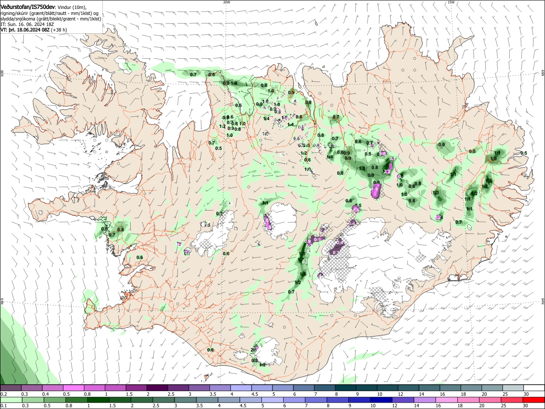The image size is (545, 409).
Task: Click the 30 label in the upper legend row
Action: [526, 394]
